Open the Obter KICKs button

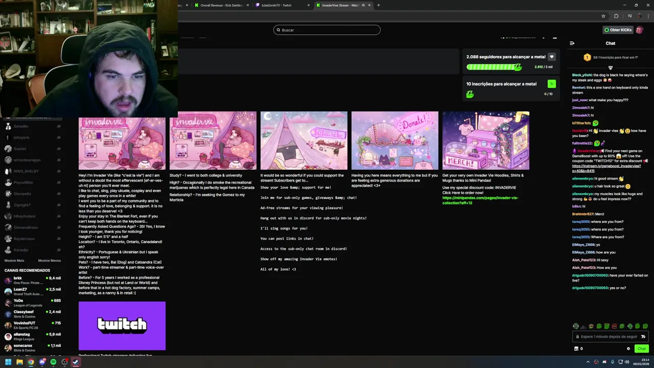click(x=618, y=30)
